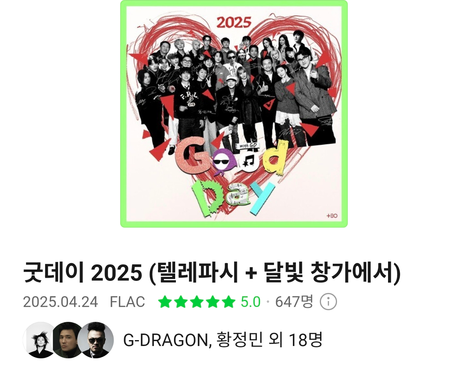The height and width of the screenshot is (371, 468).
Task: Open artist list G-DRAGON, 황정민 외 18명
Action: pyautogui.click(x=223, y=340)
